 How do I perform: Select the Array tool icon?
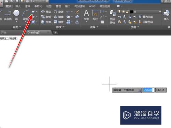[68, 22]
